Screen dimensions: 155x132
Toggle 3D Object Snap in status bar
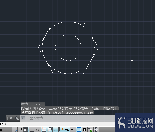click(50, 130)
